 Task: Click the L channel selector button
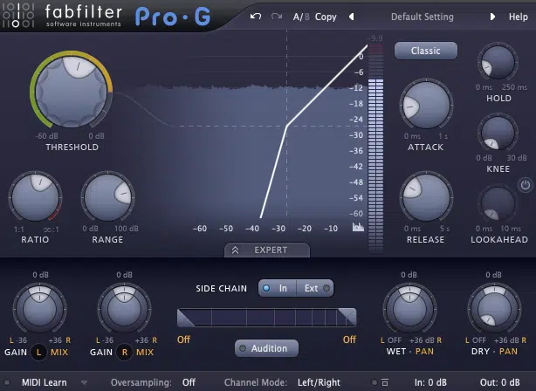39,352
